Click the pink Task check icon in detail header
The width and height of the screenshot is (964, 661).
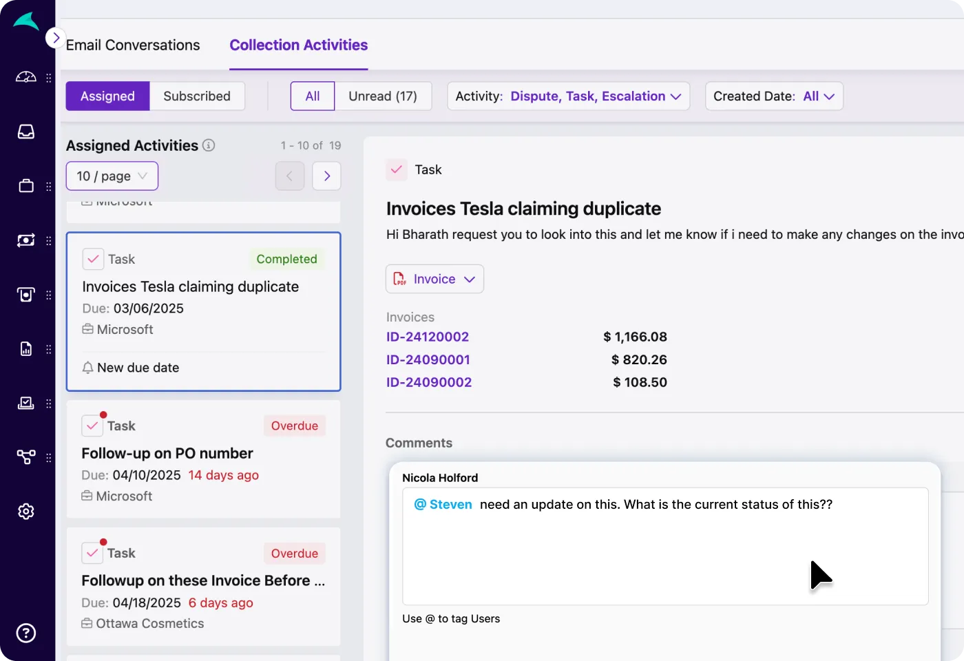397,169
